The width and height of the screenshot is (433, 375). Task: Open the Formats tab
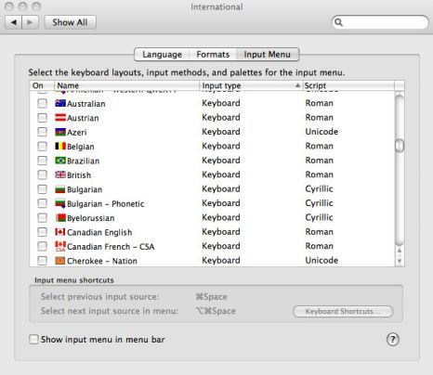tap(213, 55)
